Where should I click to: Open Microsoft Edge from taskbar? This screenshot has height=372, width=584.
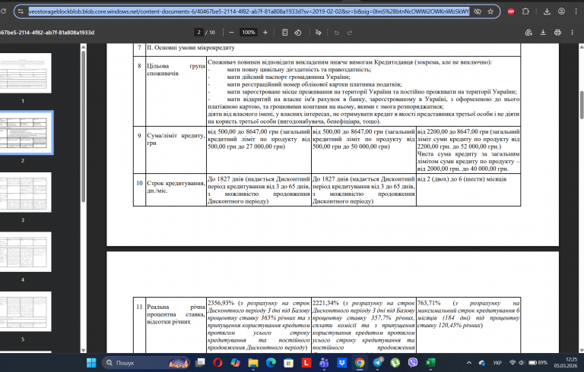[x=271, y=362]
